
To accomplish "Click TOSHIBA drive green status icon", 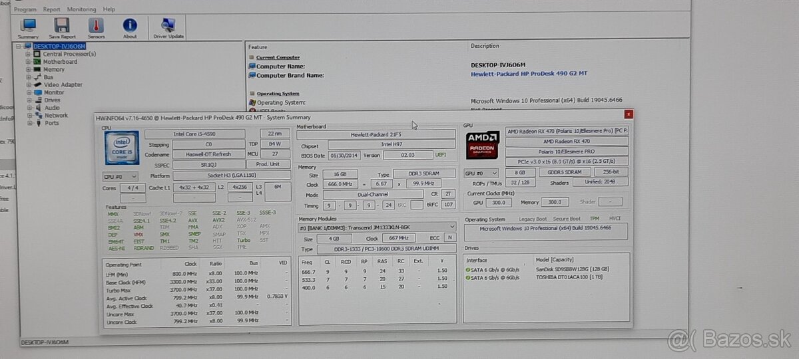I will point(469,277).
